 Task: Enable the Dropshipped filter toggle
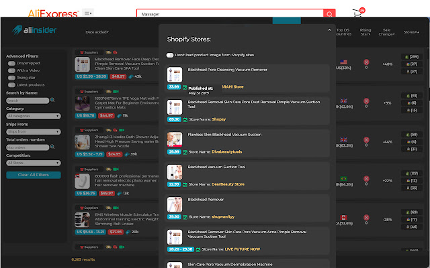[x=11, y=63]
